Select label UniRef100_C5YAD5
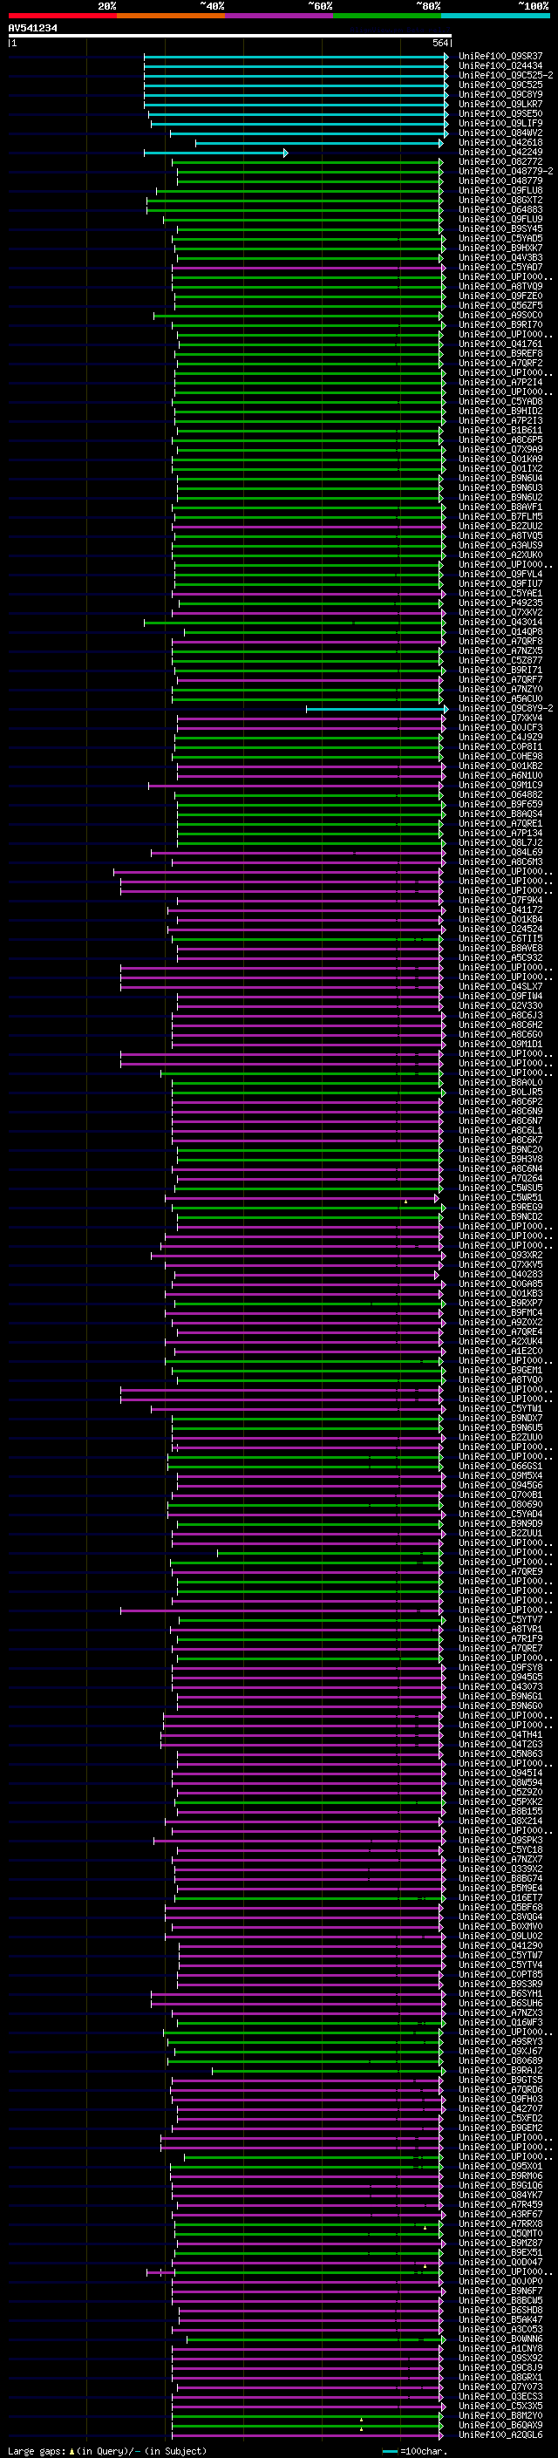Viewport: 558px width, 2458px height. pyautogui.click(x=500, y=239)
